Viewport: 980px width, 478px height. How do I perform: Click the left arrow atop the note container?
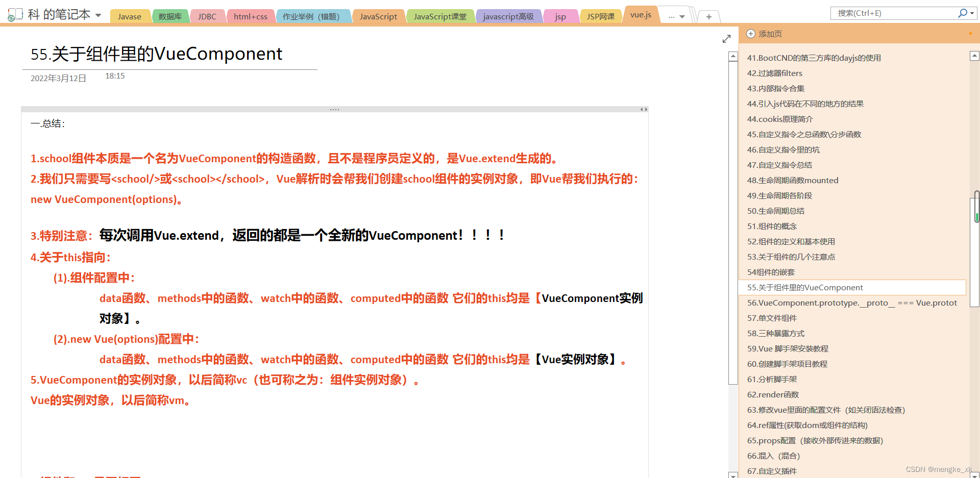pos(641,109)
